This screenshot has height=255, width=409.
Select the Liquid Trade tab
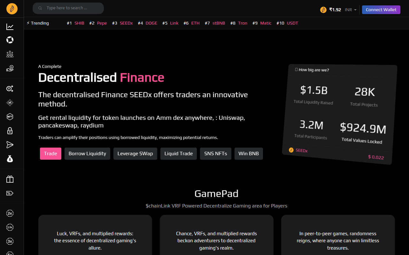point(179,154)
